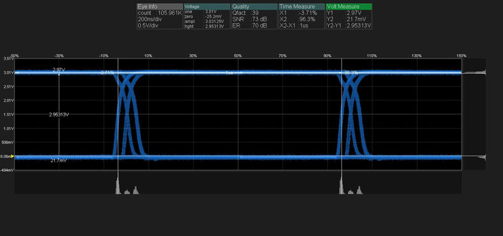The width and height of the screenshot is (503, 236).
Task: Select the Time Measure panel header
Action: point(302,7)
